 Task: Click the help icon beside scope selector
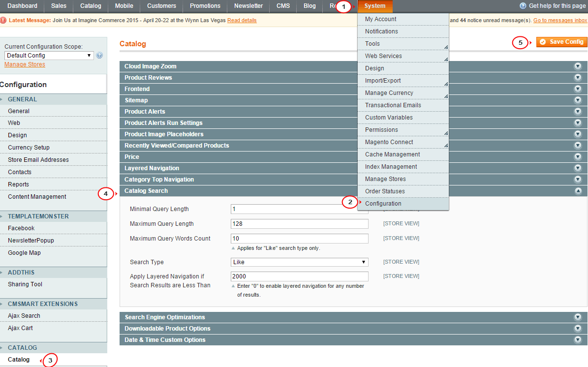coord(99,55)
